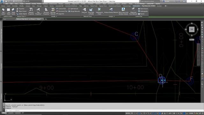The height and width of the screenshot is (115, 204).
Task: Toggle polar tracking in status bar
Action: tap(144, 113)
